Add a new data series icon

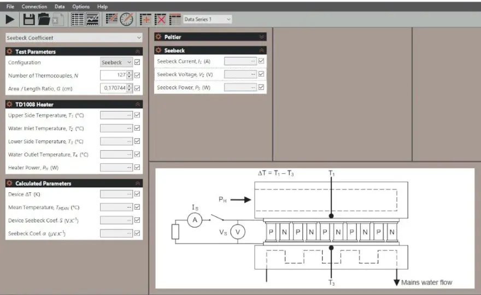145,19
